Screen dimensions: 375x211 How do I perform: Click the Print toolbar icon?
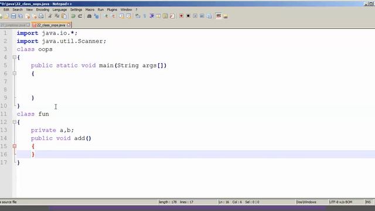(x=41, y=16)
